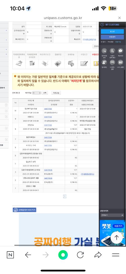Click the 물품반입 step icon

point(58,63)
